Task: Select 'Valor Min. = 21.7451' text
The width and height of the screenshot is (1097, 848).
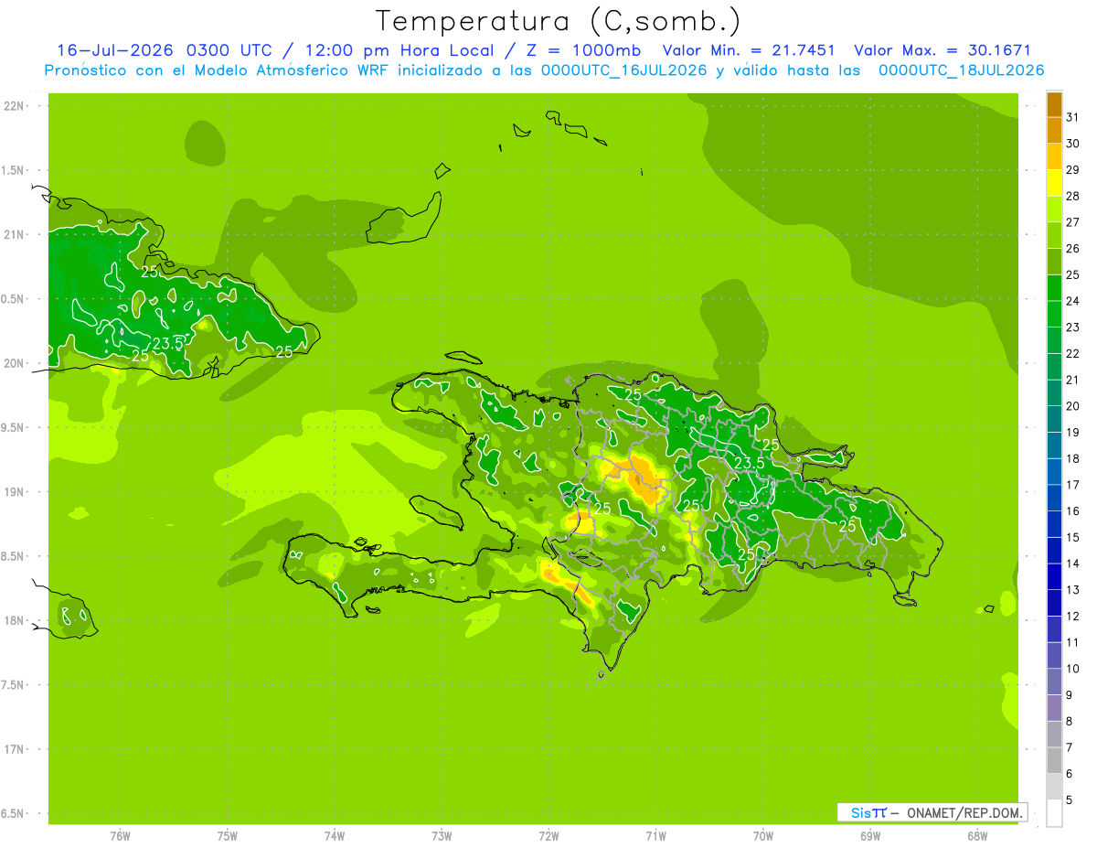Action: [x=749, y=50]
